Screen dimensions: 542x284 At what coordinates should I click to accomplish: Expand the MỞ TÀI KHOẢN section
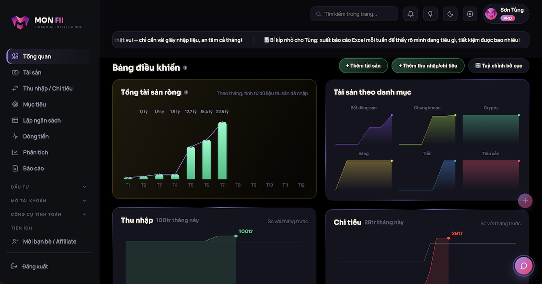coord(49,201)
